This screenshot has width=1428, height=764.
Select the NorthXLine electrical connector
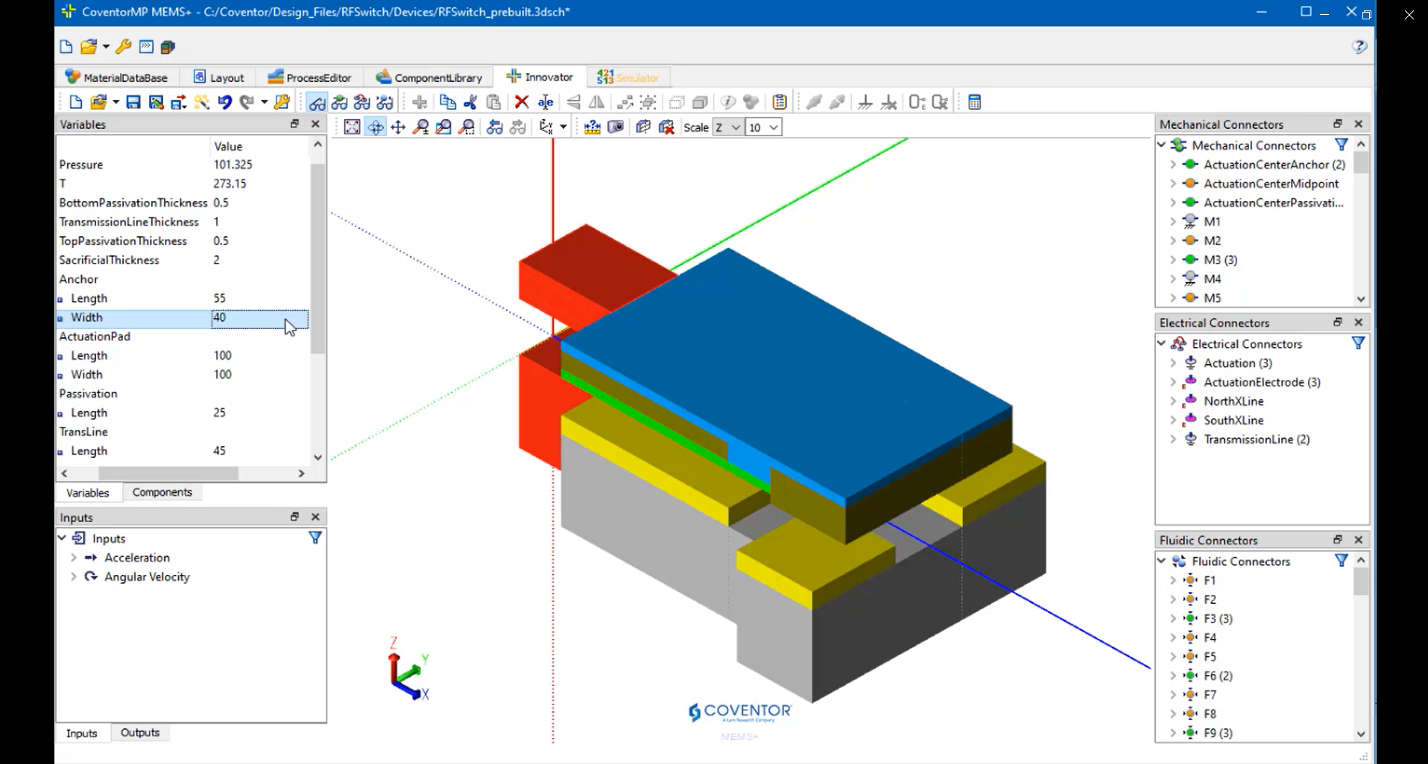point(1233,401)
